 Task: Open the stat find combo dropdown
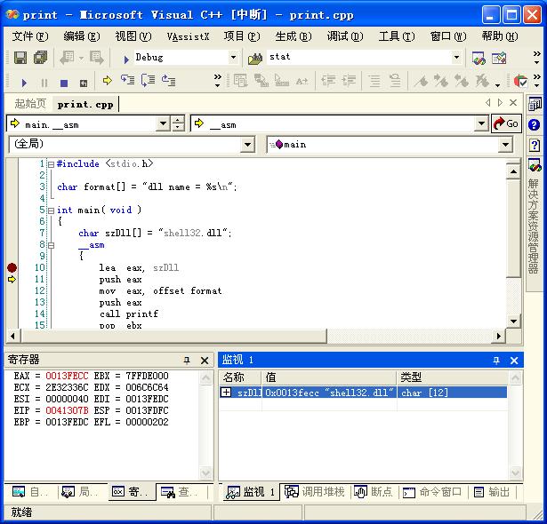pyautogui.click(x=456, y=58)
